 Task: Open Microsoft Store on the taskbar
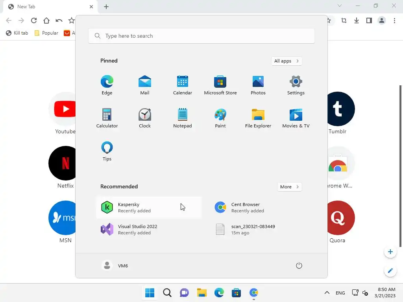pos(236,293)
